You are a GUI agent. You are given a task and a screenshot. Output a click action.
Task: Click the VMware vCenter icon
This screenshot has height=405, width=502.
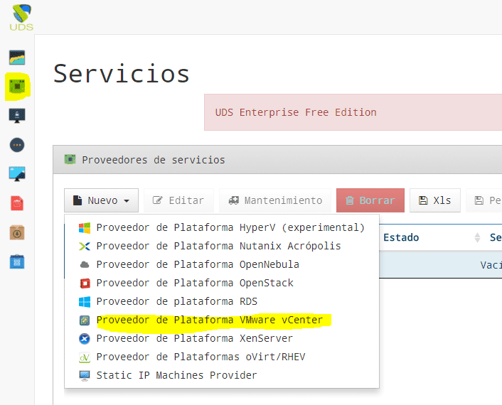[85, 320]
